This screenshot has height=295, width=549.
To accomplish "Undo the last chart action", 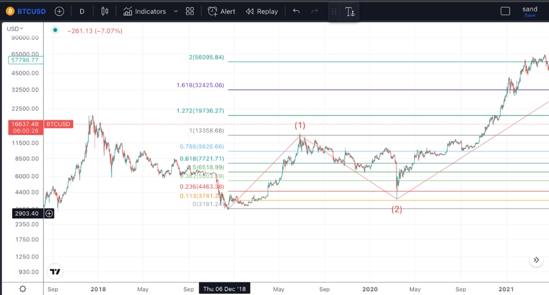I will click(296, 11).
